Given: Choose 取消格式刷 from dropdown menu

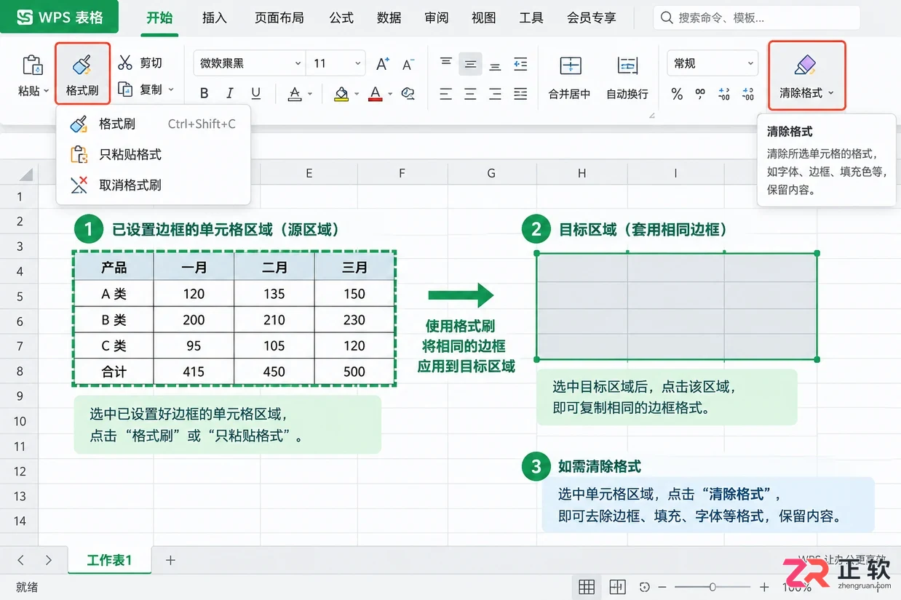Looking at the screenshot, I should 153,185.
